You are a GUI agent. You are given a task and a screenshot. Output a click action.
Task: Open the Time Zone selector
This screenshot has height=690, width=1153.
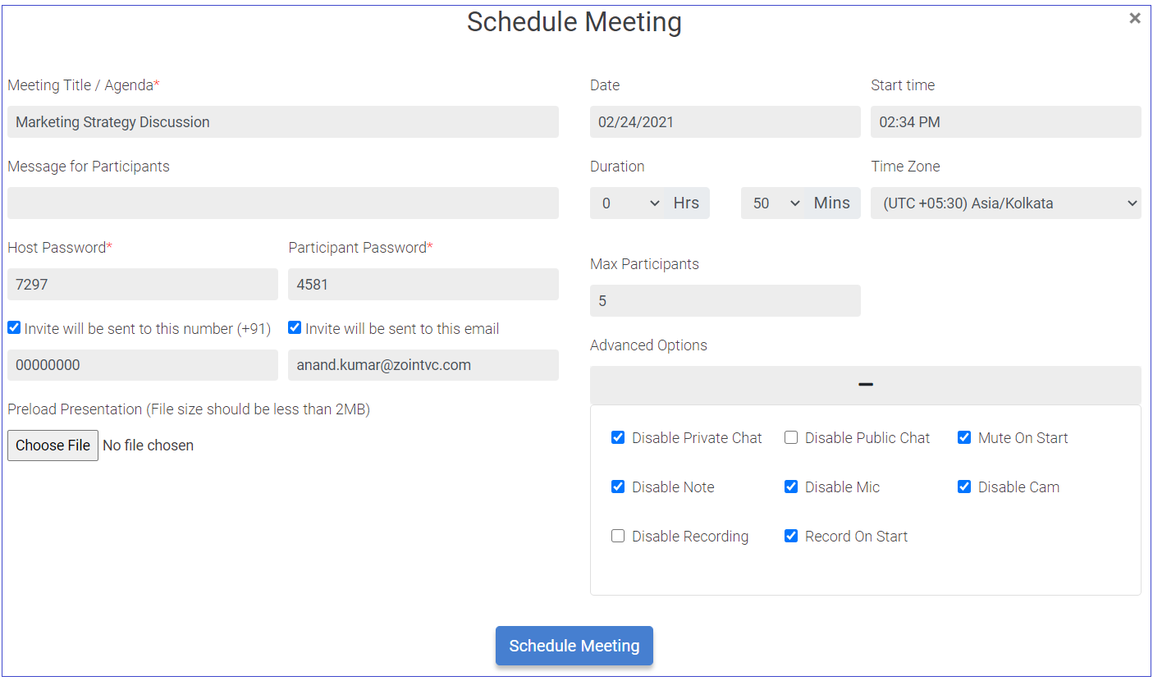pyautogui.click(x=1005, y=203)
